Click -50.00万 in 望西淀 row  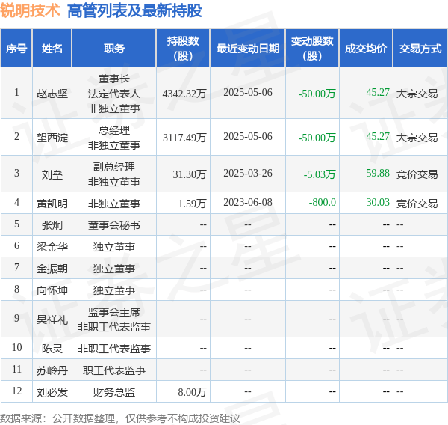(x=317, y=138)
